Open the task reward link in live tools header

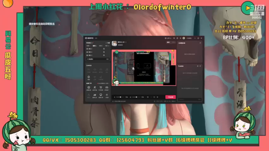pos(103,83)
